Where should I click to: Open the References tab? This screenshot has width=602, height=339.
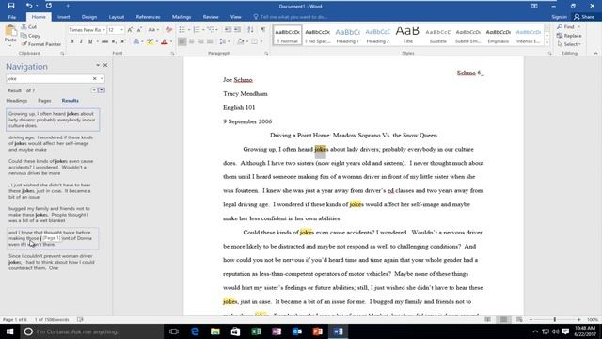[148, 17]
